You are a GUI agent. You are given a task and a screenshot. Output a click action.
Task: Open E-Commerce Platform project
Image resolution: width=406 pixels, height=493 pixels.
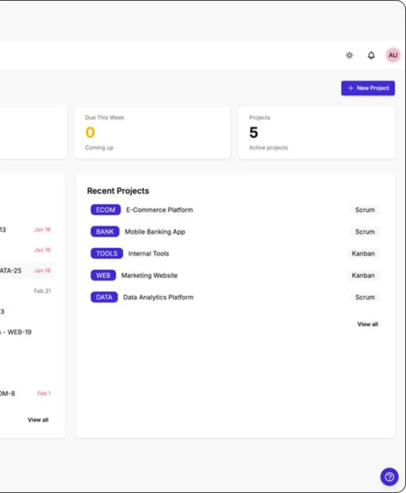[x=159, y=210]
